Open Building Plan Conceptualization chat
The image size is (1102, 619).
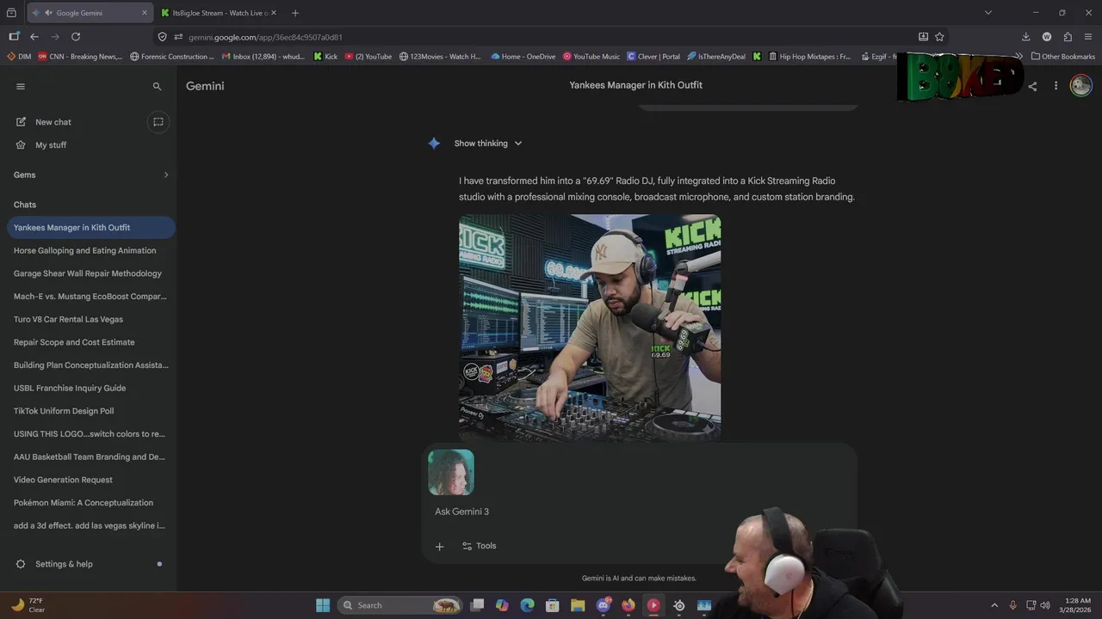tap(90, 365)
